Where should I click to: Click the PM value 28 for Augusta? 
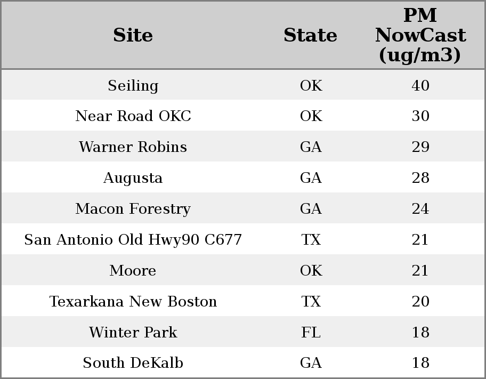(420, 178)
